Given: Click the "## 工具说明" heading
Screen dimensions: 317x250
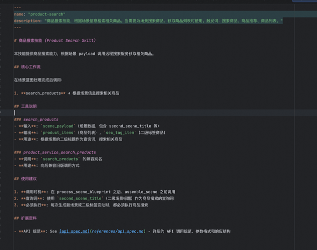Looking at the screenshot, I should click(25, 106).
